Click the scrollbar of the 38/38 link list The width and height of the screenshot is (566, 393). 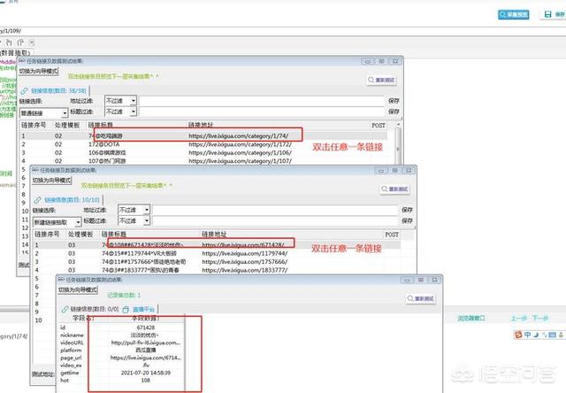click(x=400, y=146)
